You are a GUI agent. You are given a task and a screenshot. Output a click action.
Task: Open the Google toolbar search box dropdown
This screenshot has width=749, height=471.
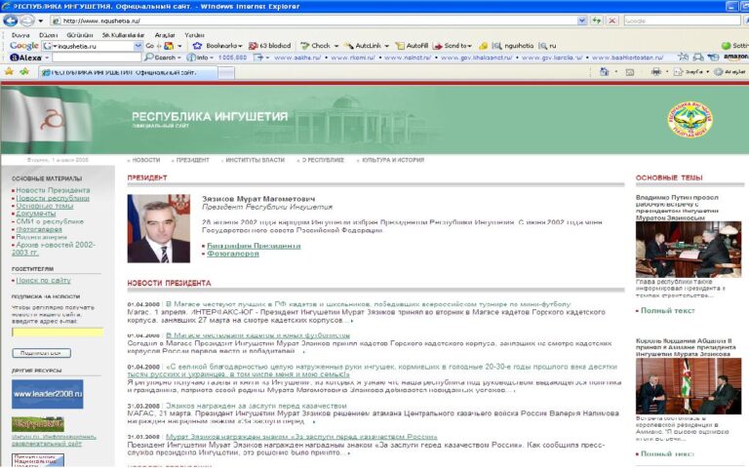[138, 46]
